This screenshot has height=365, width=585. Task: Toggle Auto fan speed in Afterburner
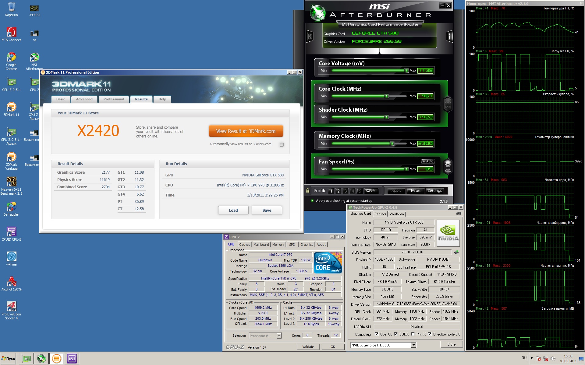tap(428, 161)
